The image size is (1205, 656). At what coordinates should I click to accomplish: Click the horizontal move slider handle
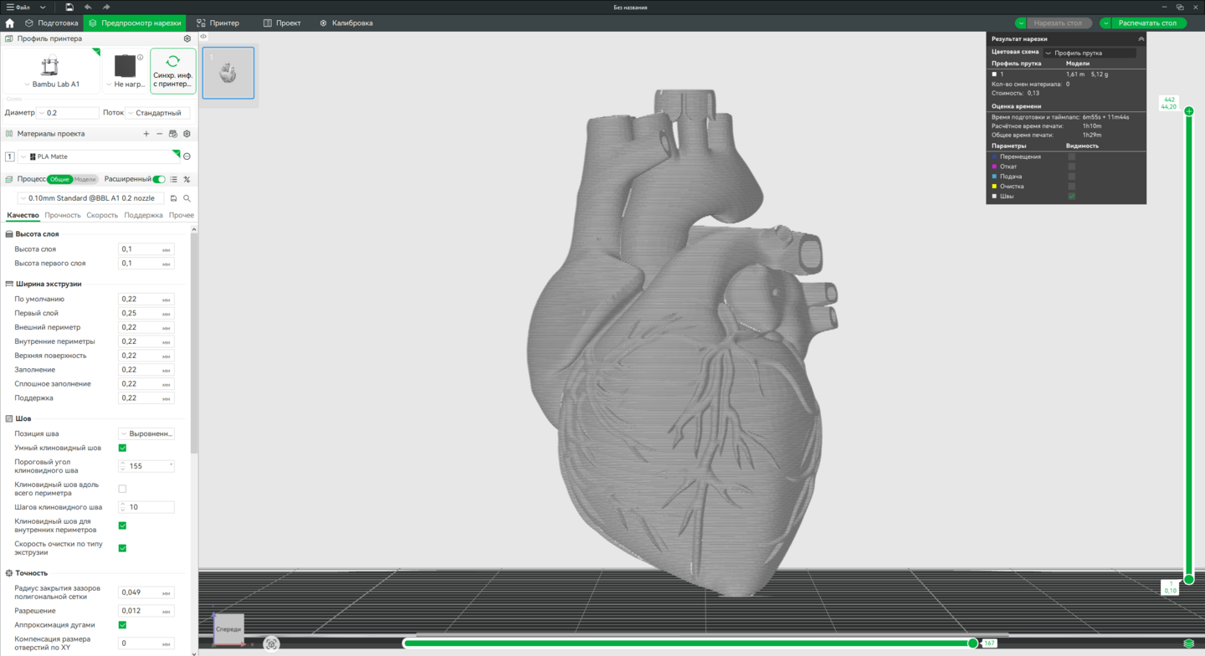point(972,643)
